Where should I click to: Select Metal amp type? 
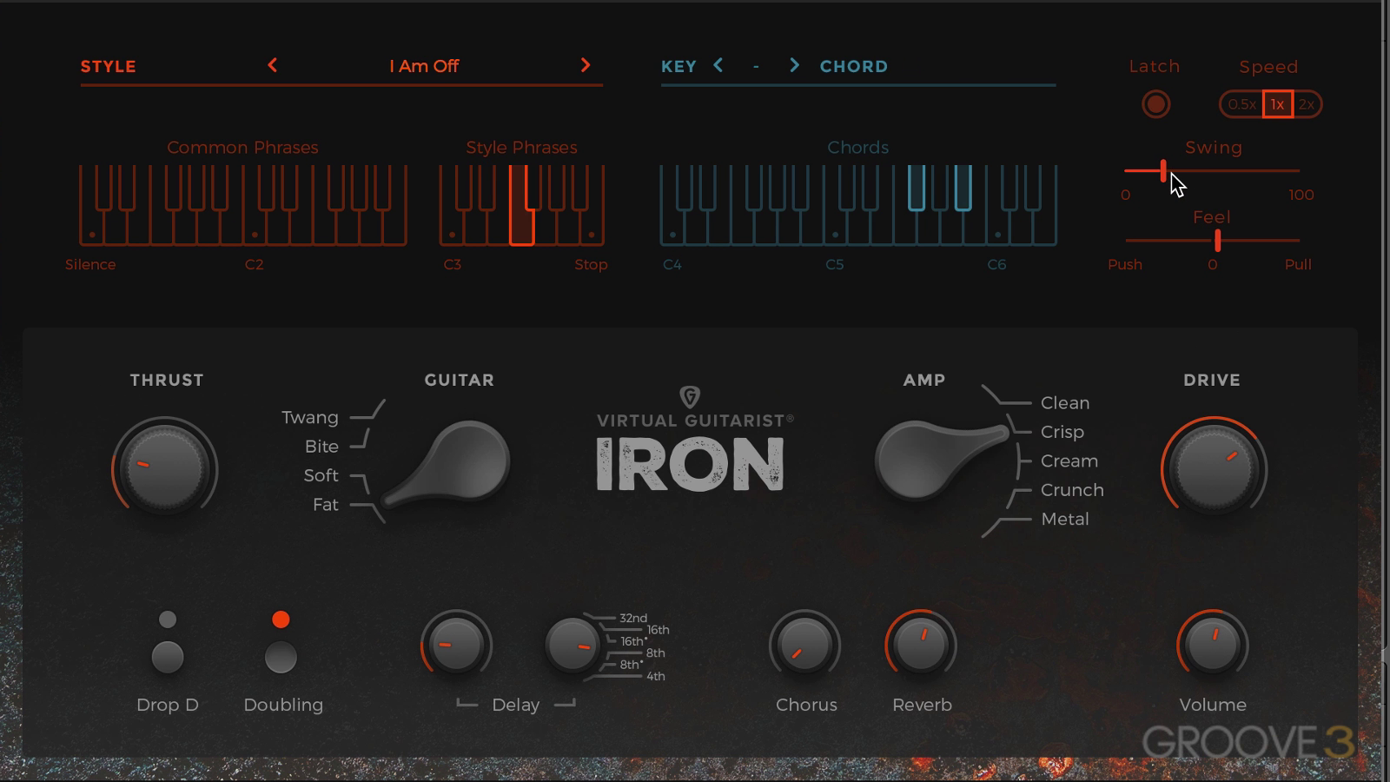click(1065, 519)
